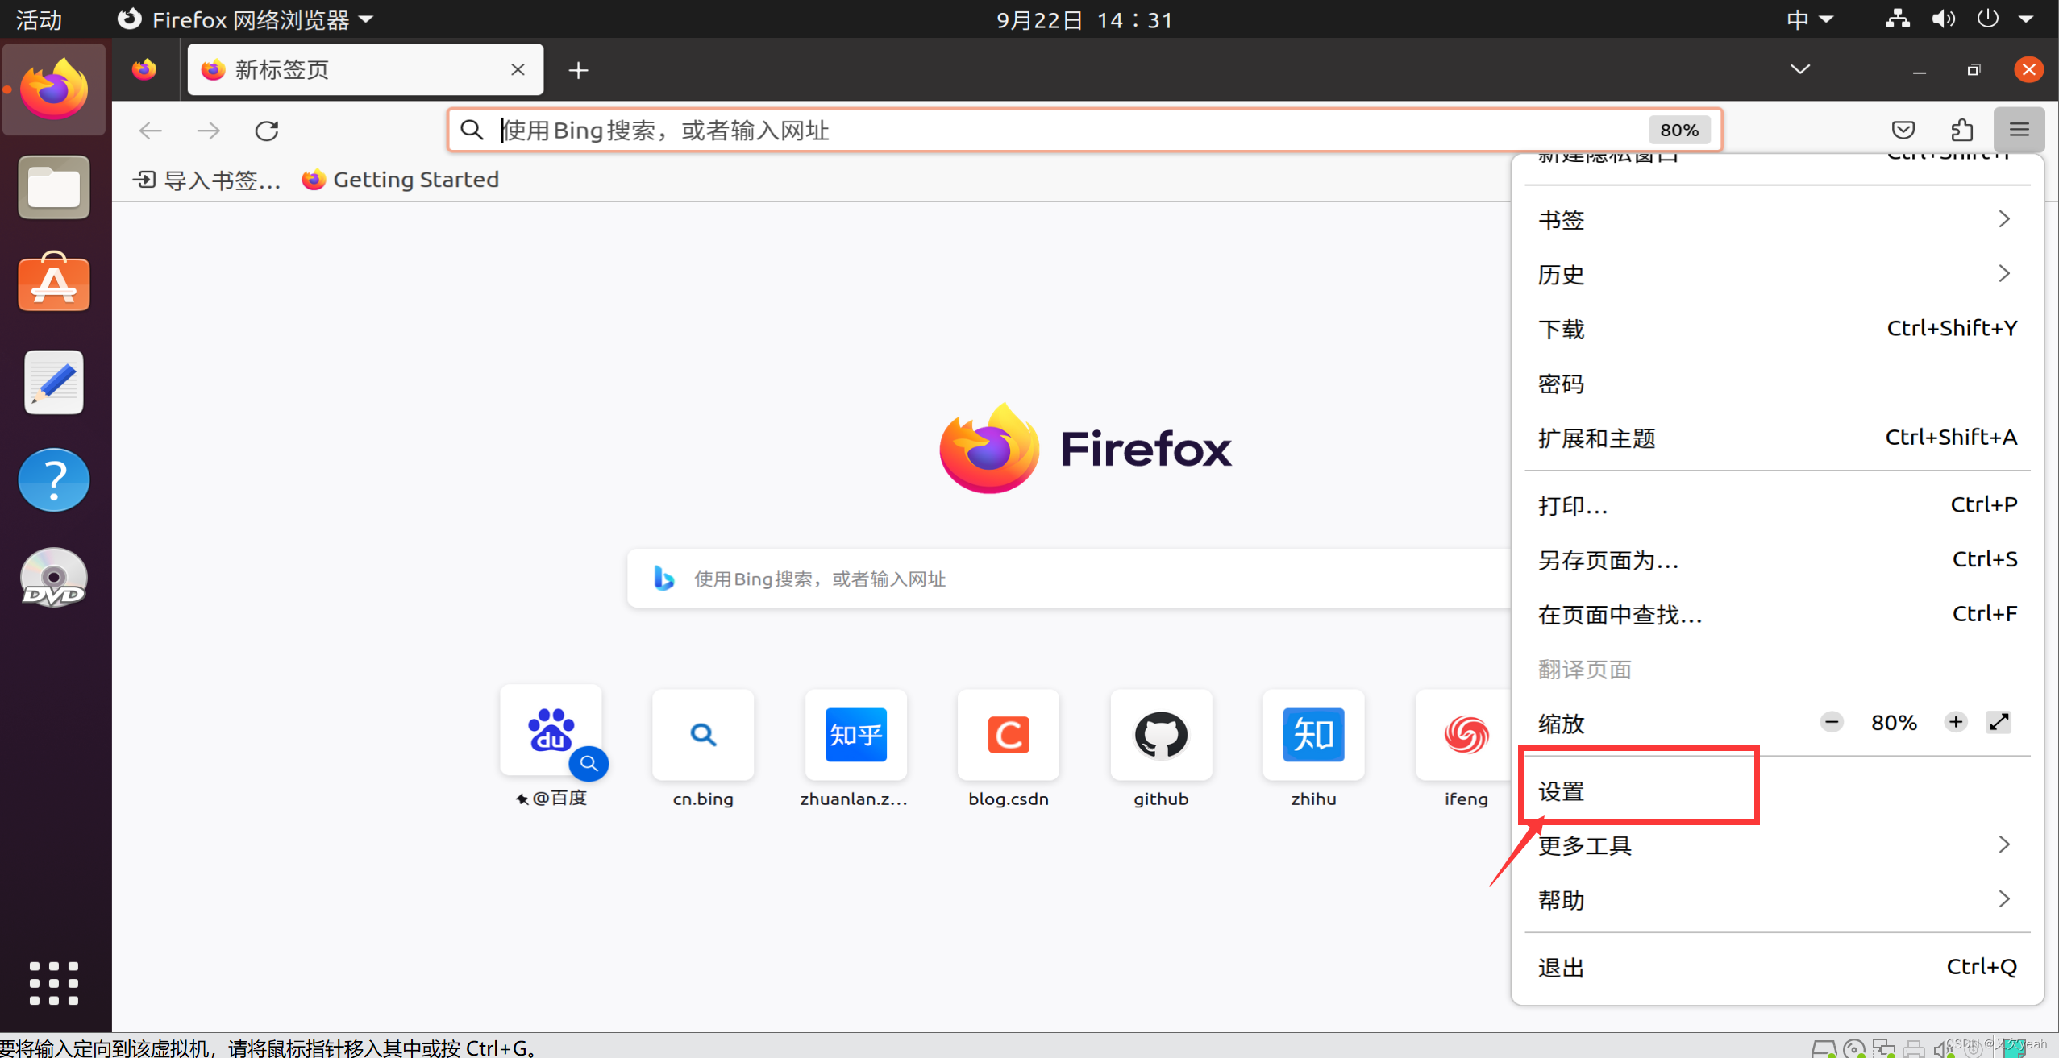Open the Files app in dock
This screenshot has width=2059, height=1058.
[x=54, y=188]
